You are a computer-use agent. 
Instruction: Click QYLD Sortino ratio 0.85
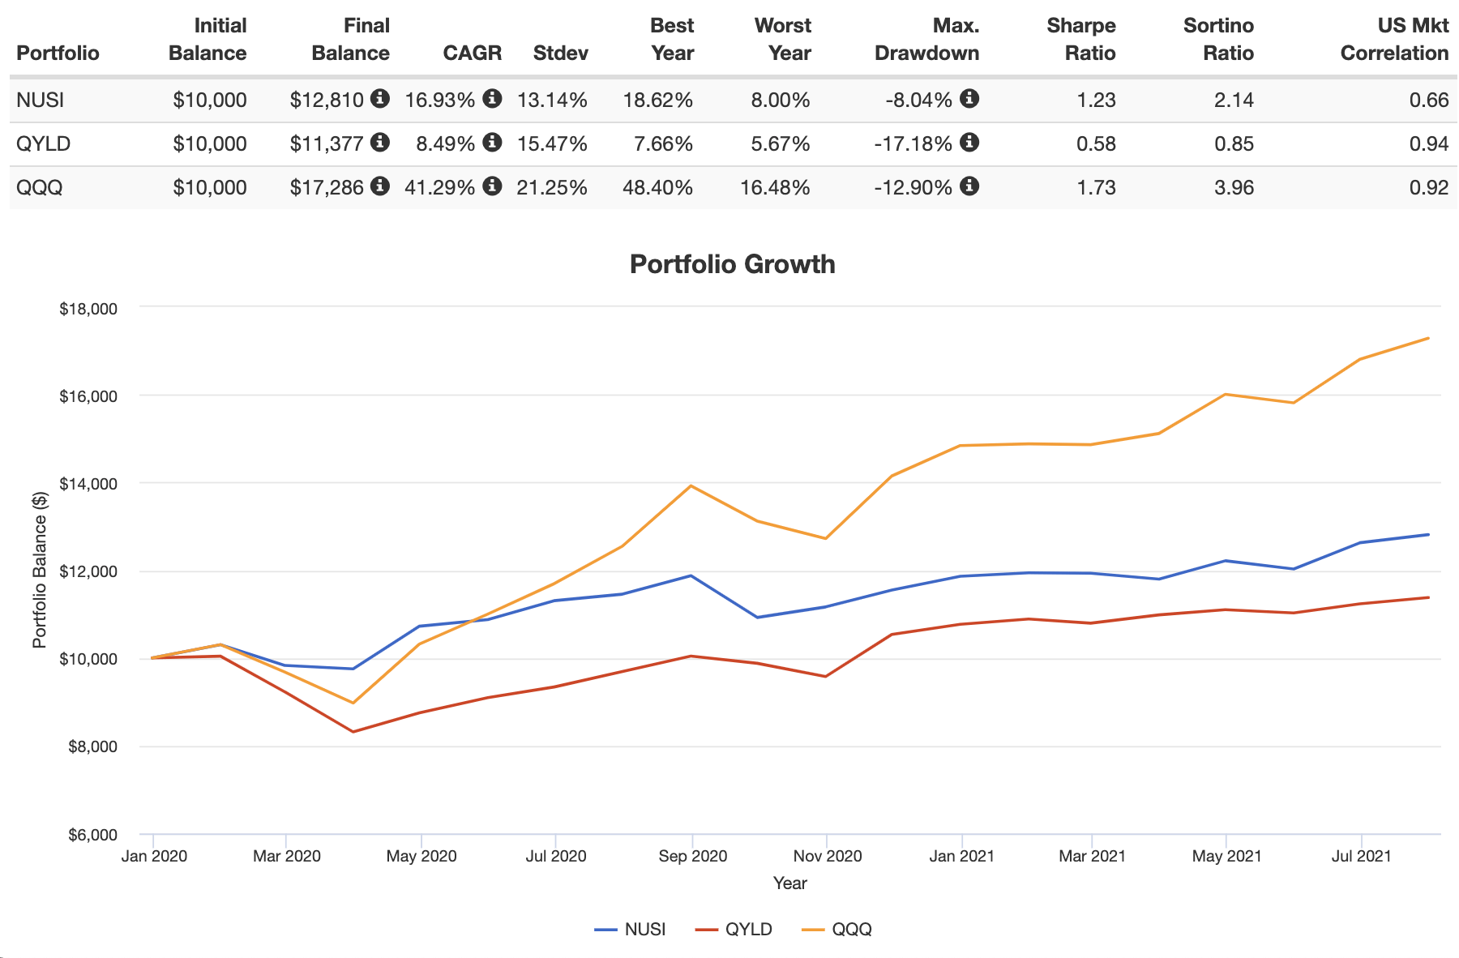(1234, 144)
